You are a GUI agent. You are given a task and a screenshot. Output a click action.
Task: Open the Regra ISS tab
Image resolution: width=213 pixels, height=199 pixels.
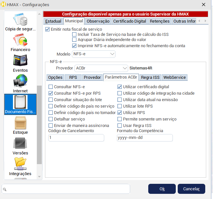point(150,78)
